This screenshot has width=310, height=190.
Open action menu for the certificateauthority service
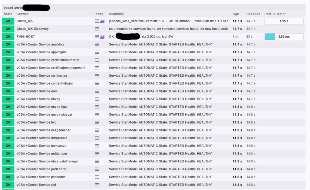pos(97,60)
